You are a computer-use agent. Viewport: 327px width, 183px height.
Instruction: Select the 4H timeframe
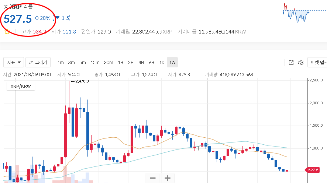[x=141, y=62]
